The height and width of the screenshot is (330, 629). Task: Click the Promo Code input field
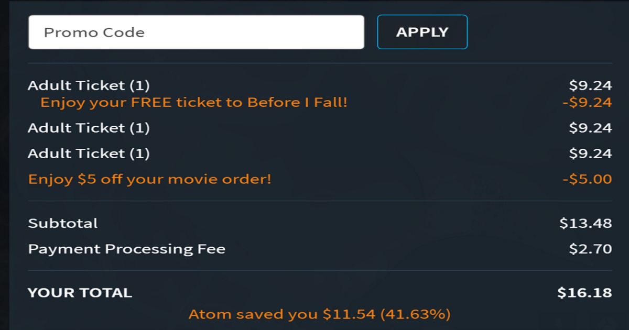coord(196,32)
